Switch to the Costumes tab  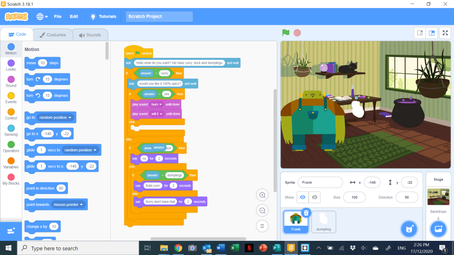pyautogui.click(x=52, y=35)
